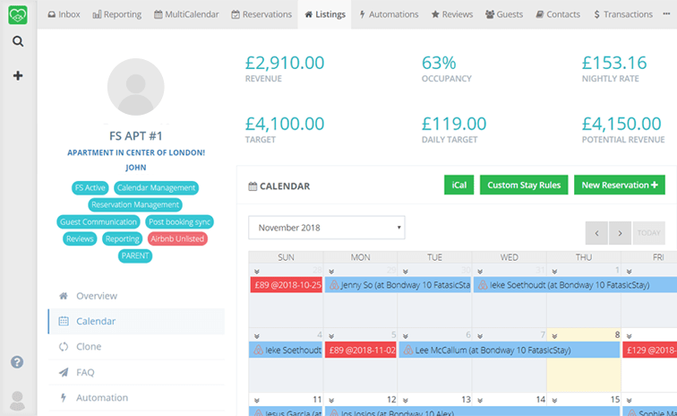
Task: Go to previous month using left arrow
Action: coord(596,233)
